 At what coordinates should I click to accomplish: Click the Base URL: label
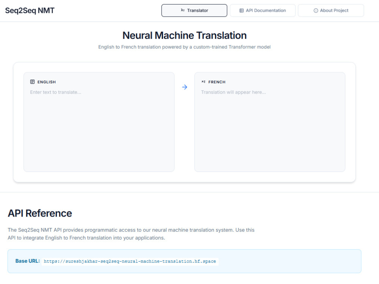(28, 261)
